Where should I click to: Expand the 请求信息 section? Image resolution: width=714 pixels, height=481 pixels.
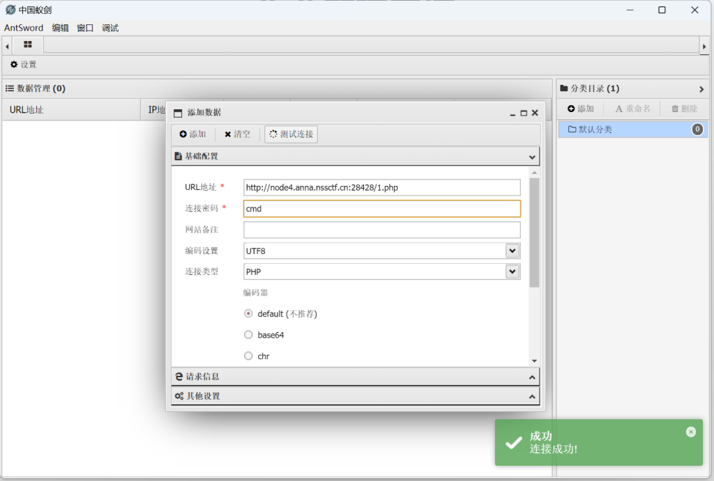pyautogui.click(x=355, y=377)
